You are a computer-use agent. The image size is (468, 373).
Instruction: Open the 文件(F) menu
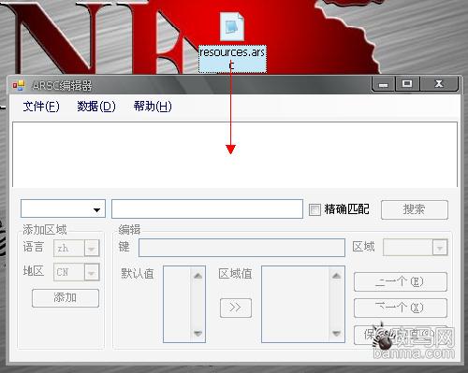point(41,107)
